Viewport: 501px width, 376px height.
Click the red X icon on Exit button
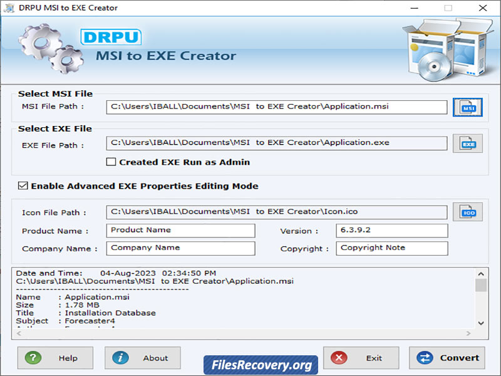(x=339, y=358)
